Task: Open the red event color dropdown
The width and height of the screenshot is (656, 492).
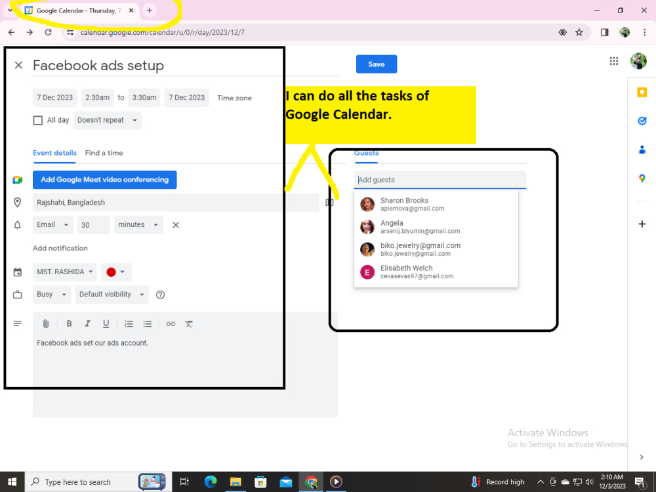Action: click(116, 272)
